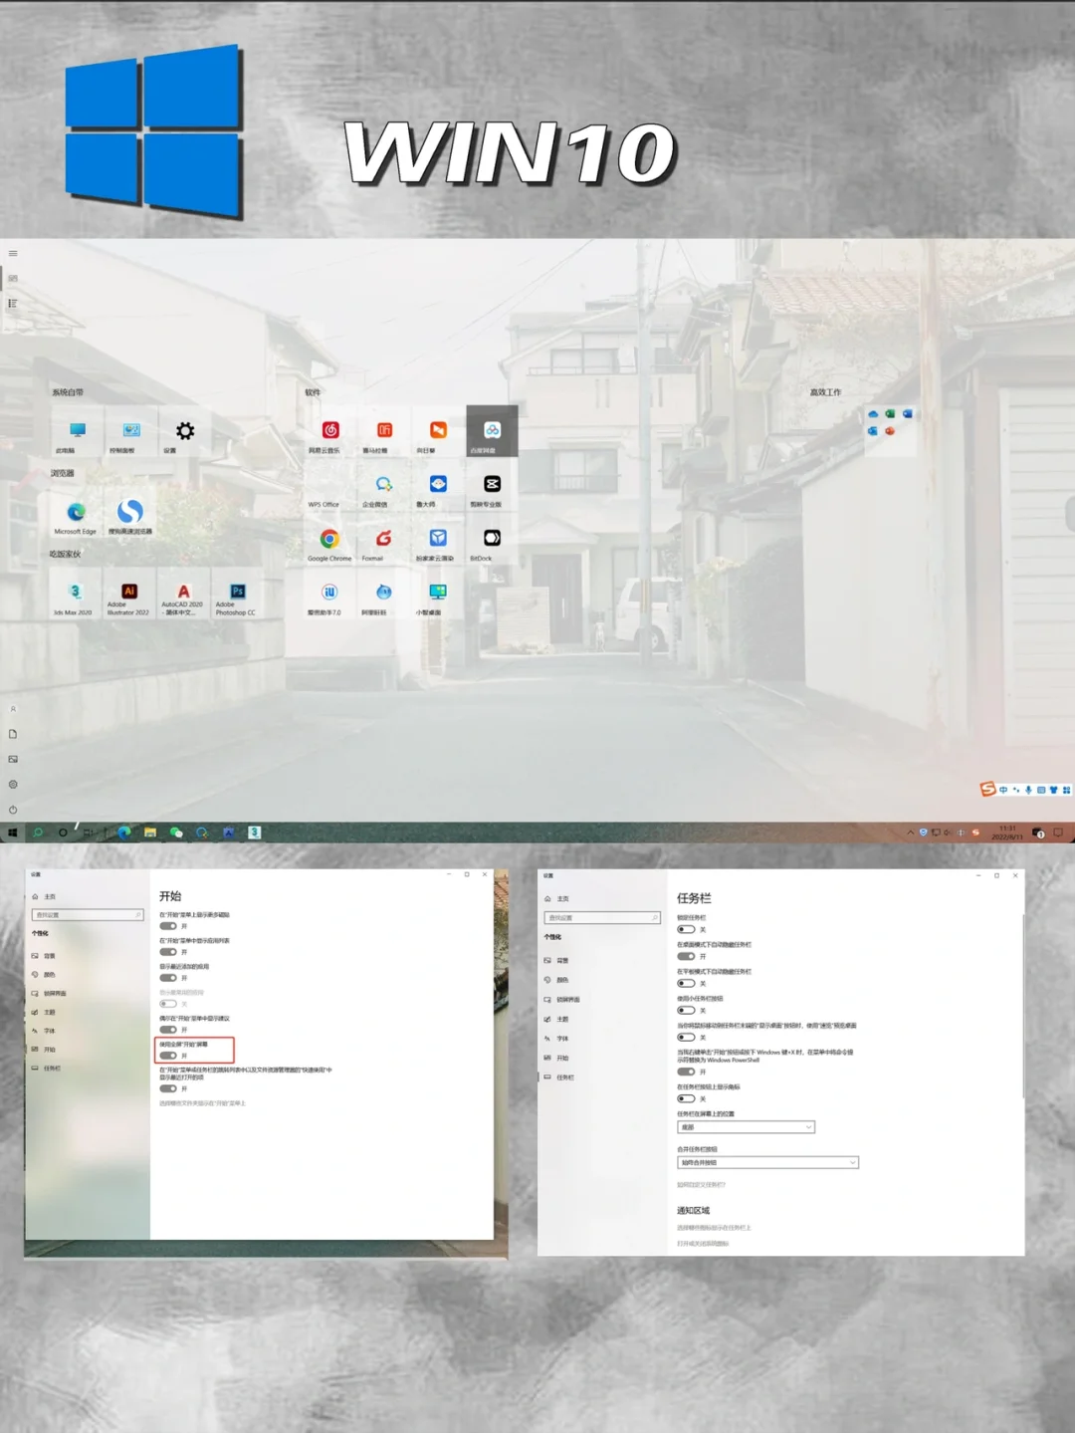Toggle the Windows PowerShell replacement switch
This screenshot has width=1075, height=1433.
tap(686, 1072)
